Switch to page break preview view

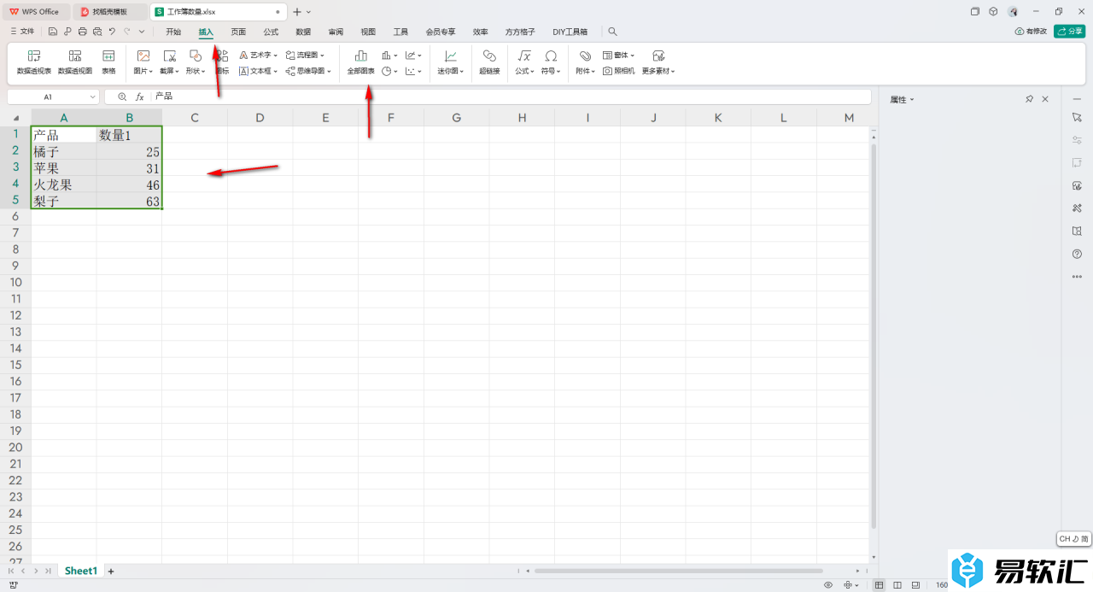coord(915,585)
